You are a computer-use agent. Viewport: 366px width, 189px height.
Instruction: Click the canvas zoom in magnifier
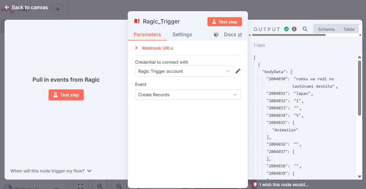(100, 186)
